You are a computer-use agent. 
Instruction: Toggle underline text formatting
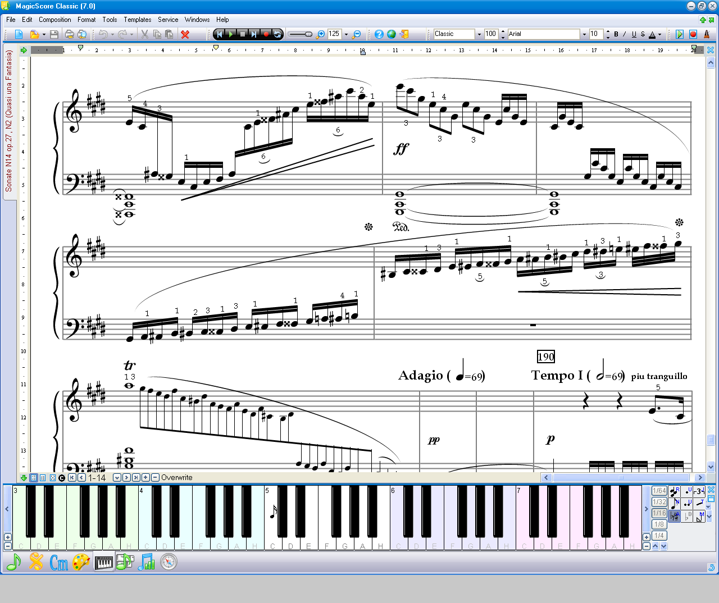pos(634,34)
